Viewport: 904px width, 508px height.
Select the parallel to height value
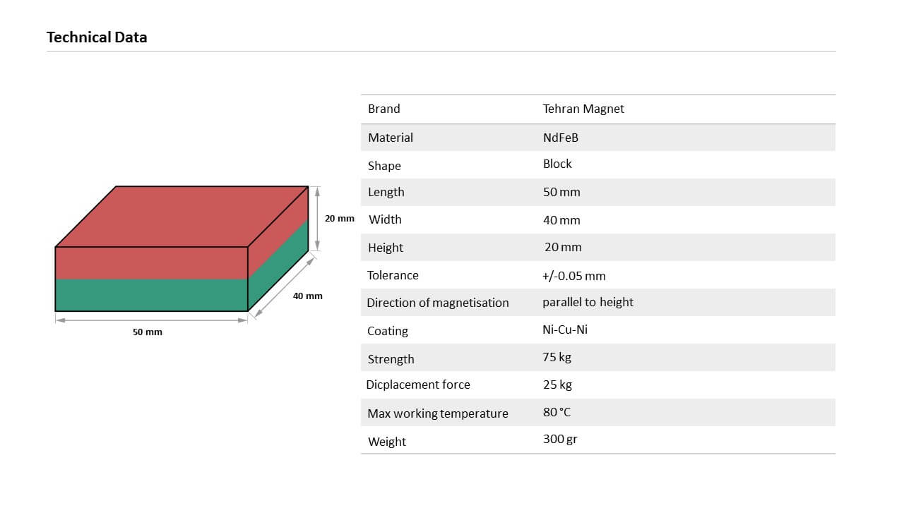[588, 302]
